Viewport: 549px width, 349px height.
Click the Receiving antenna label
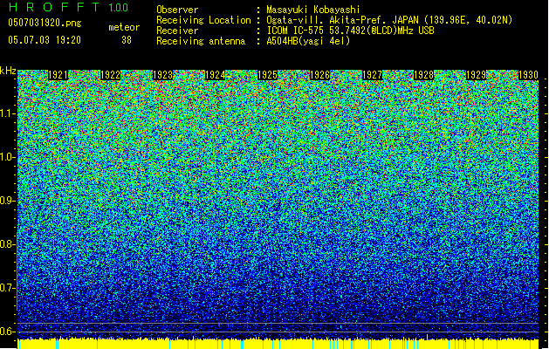[201, 41]
